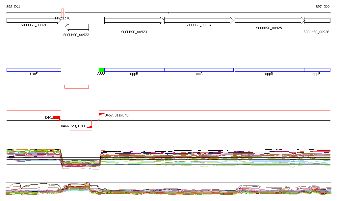Select the fabF annotation box

tap(34, 70)
